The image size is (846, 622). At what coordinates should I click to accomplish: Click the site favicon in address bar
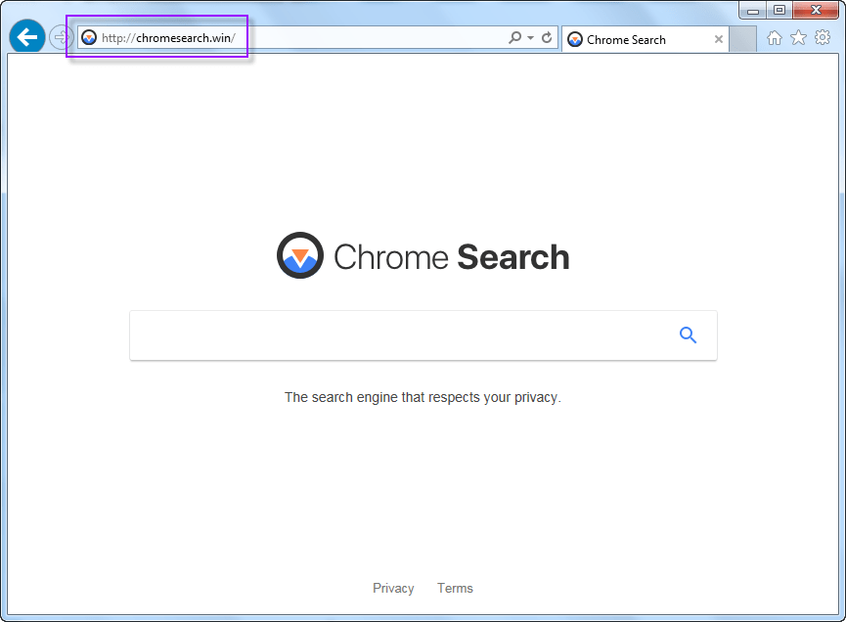click(x=89, y=38)
